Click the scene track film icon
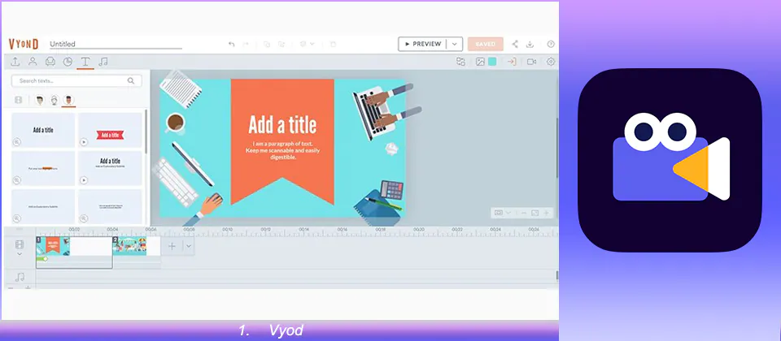Screen dimensions: 781x341 20,244
